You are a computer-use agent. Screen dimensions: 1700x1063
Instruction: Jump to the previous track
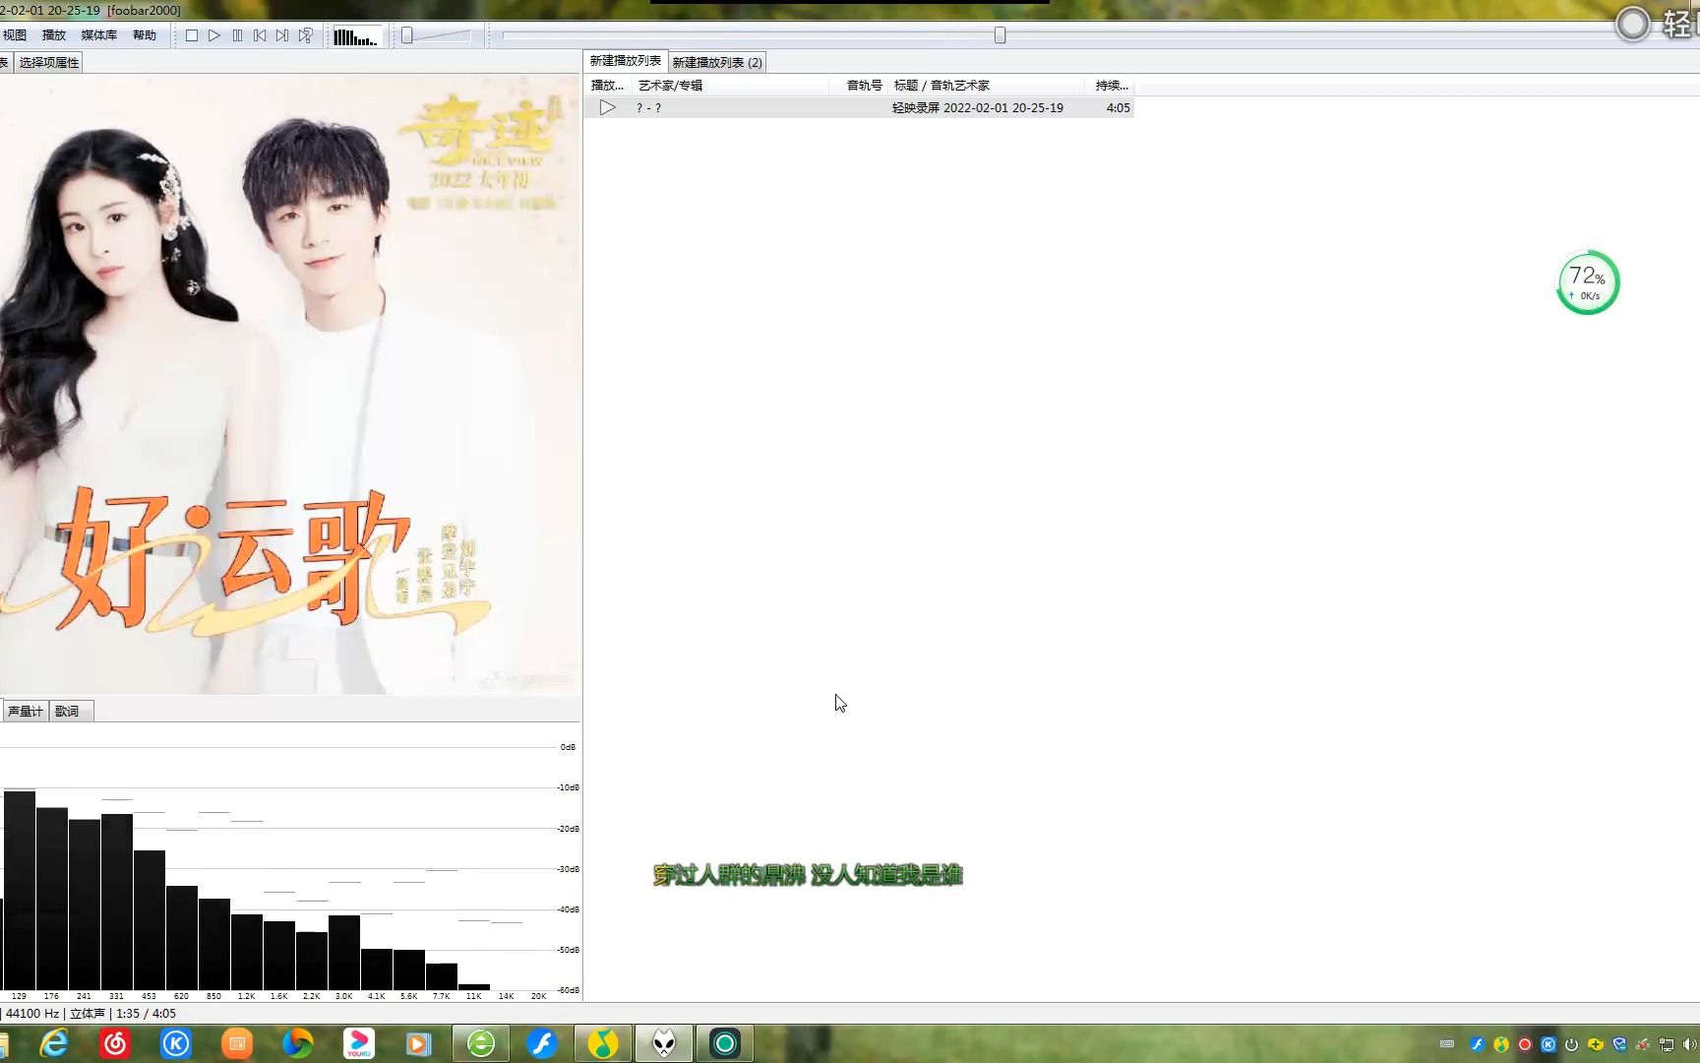click(260, 35)
